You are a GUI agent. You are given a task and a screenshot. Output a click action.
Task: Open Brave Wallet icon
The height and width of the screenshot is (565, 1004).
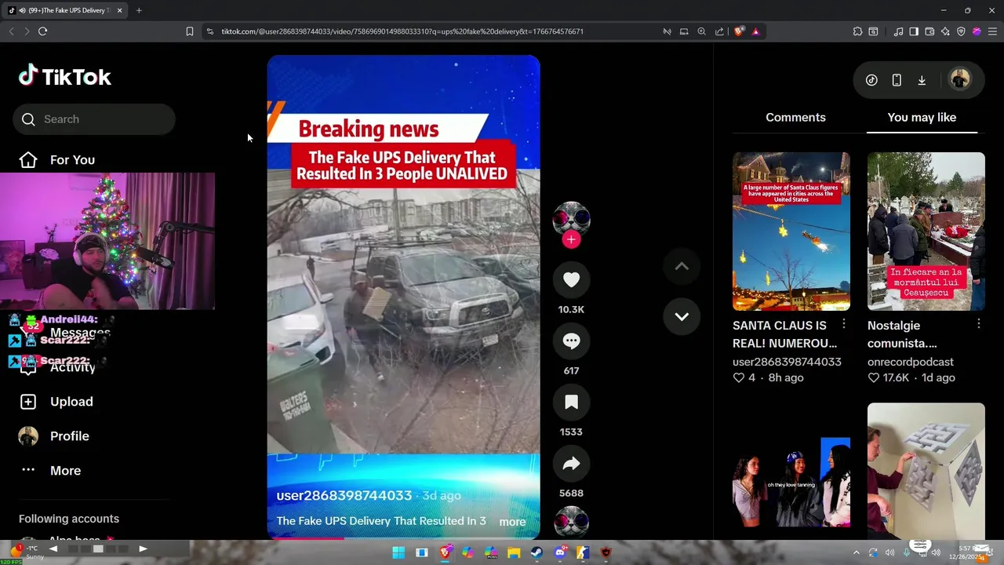coord(929,31)
